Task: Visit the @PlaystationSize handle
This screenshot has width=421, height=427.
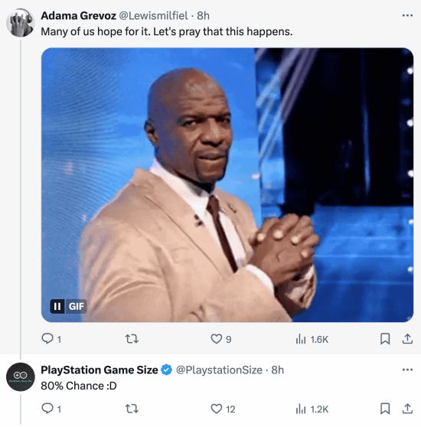Action: (219, 370)
